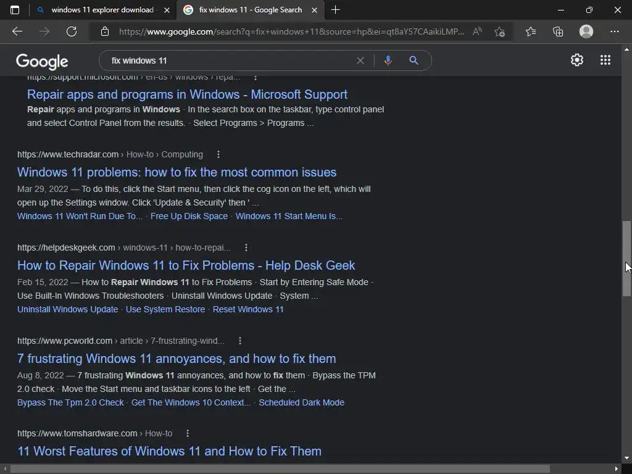This screenshot has width=632, height=474.
Task: Go to Google home via logo
Action: click(x=42, y=61)
